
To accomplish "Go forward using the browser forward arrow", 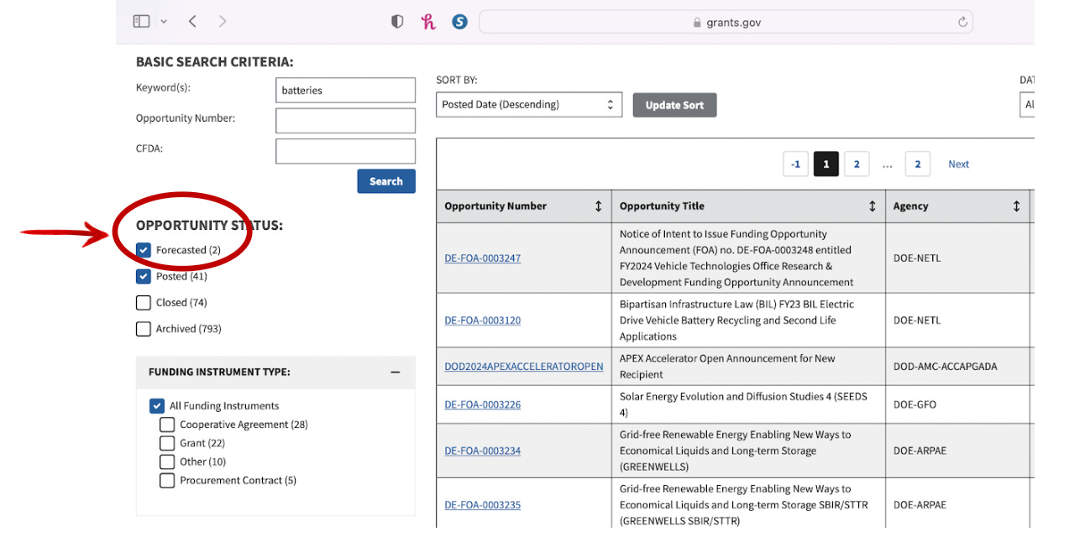I will coord(223,22).
